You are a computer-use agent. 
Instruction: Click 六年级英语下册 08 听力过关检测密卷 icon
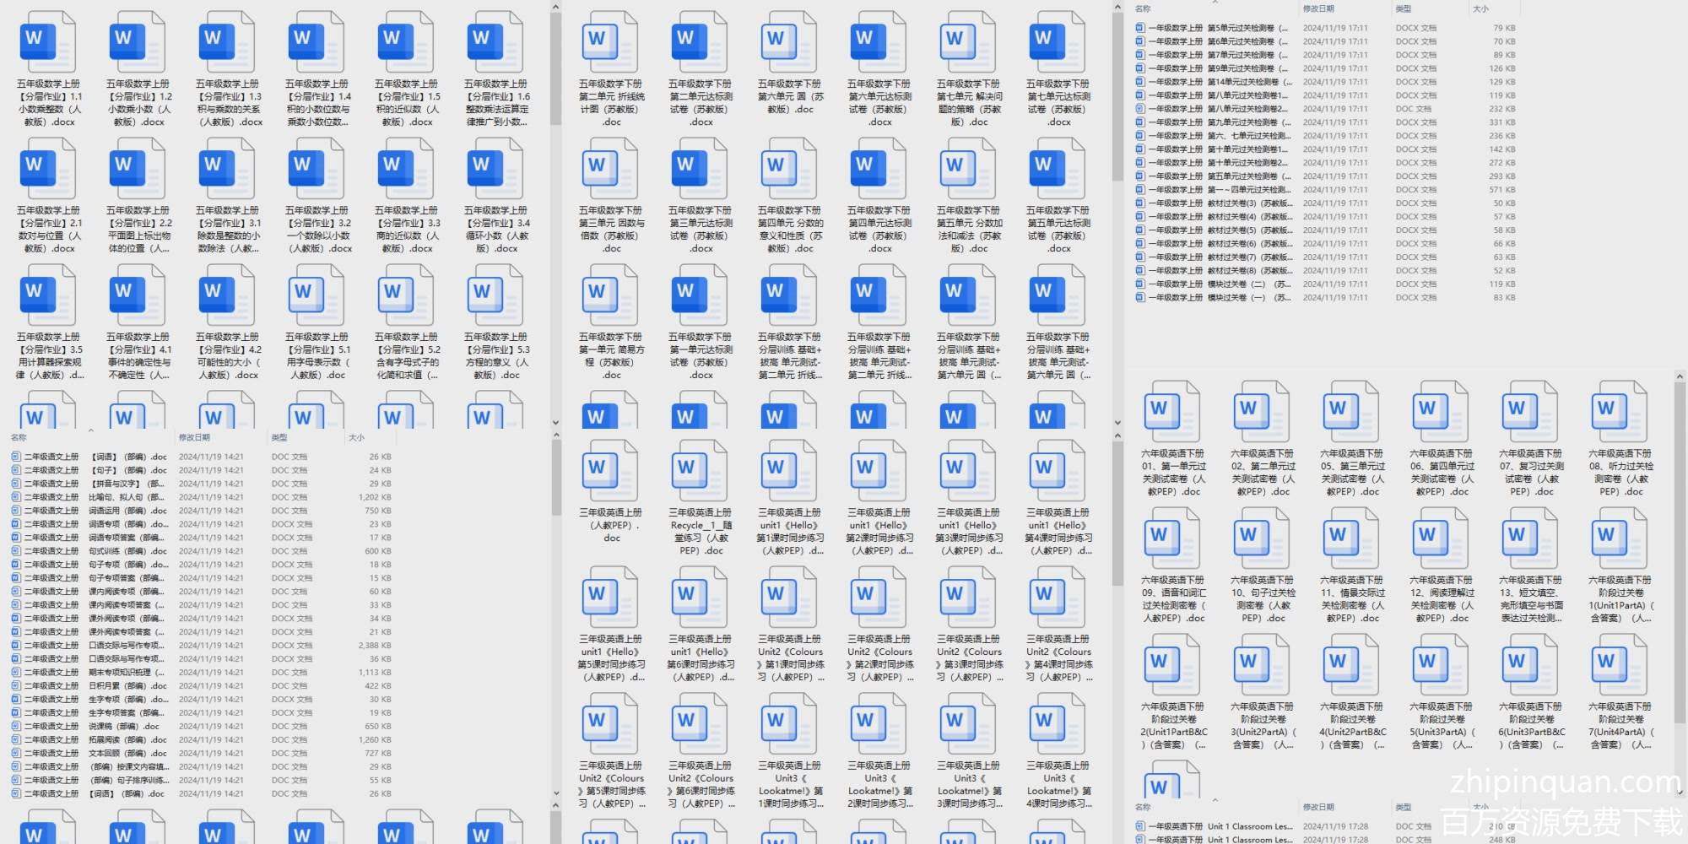(1620, 412)
